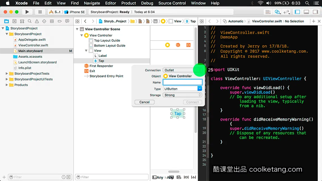The height and width of the screenshot is (181, 322).
Task: Collapse the View Controller Scene outline
Action: coord(77,29)
